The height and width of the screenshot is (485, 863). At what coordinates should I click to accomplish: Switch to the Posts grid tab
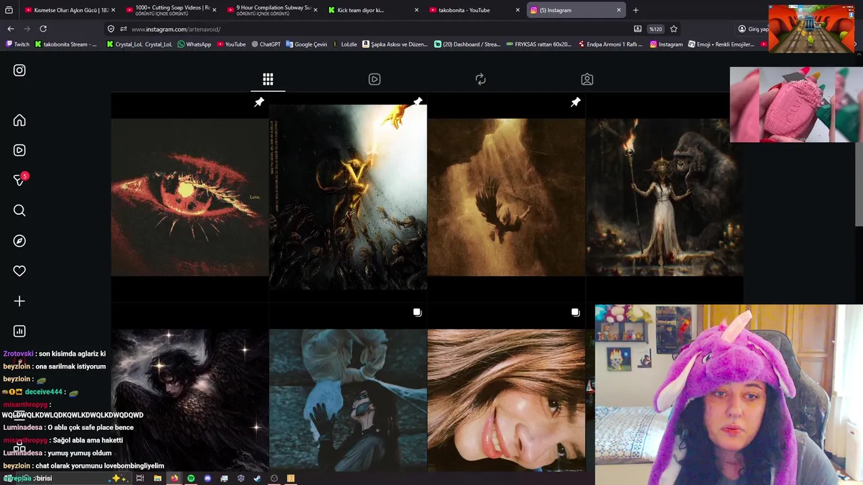point(268,79)
